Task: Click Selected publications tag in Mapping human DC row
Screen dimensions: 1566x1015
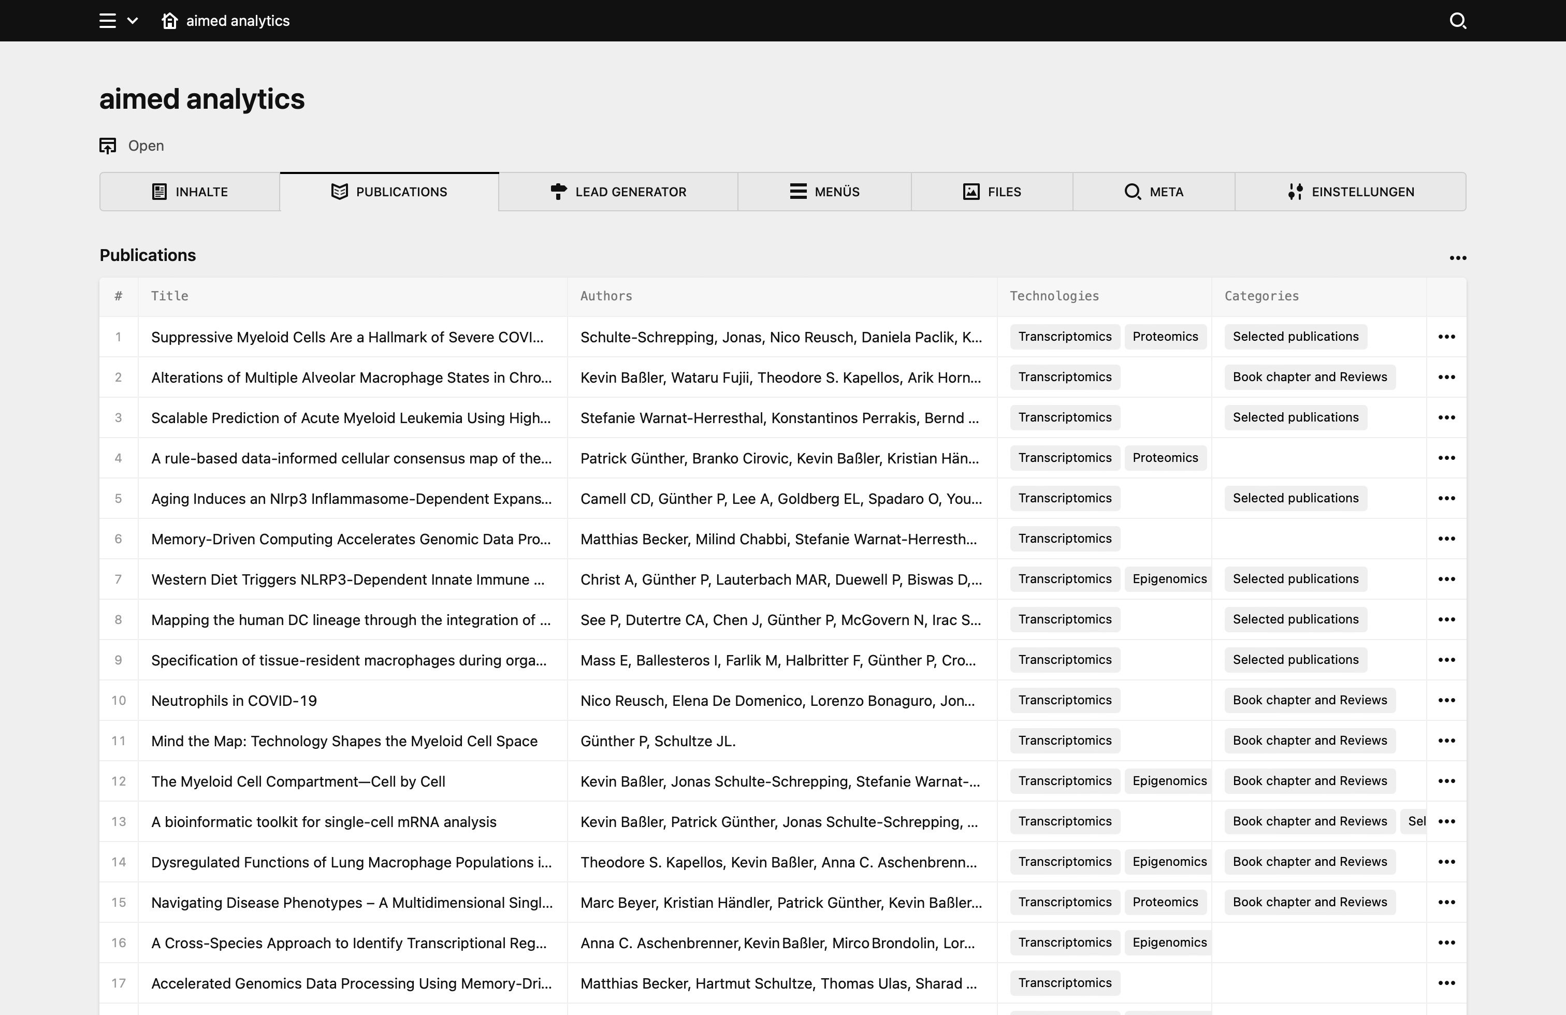Action: click(1296, 620)
